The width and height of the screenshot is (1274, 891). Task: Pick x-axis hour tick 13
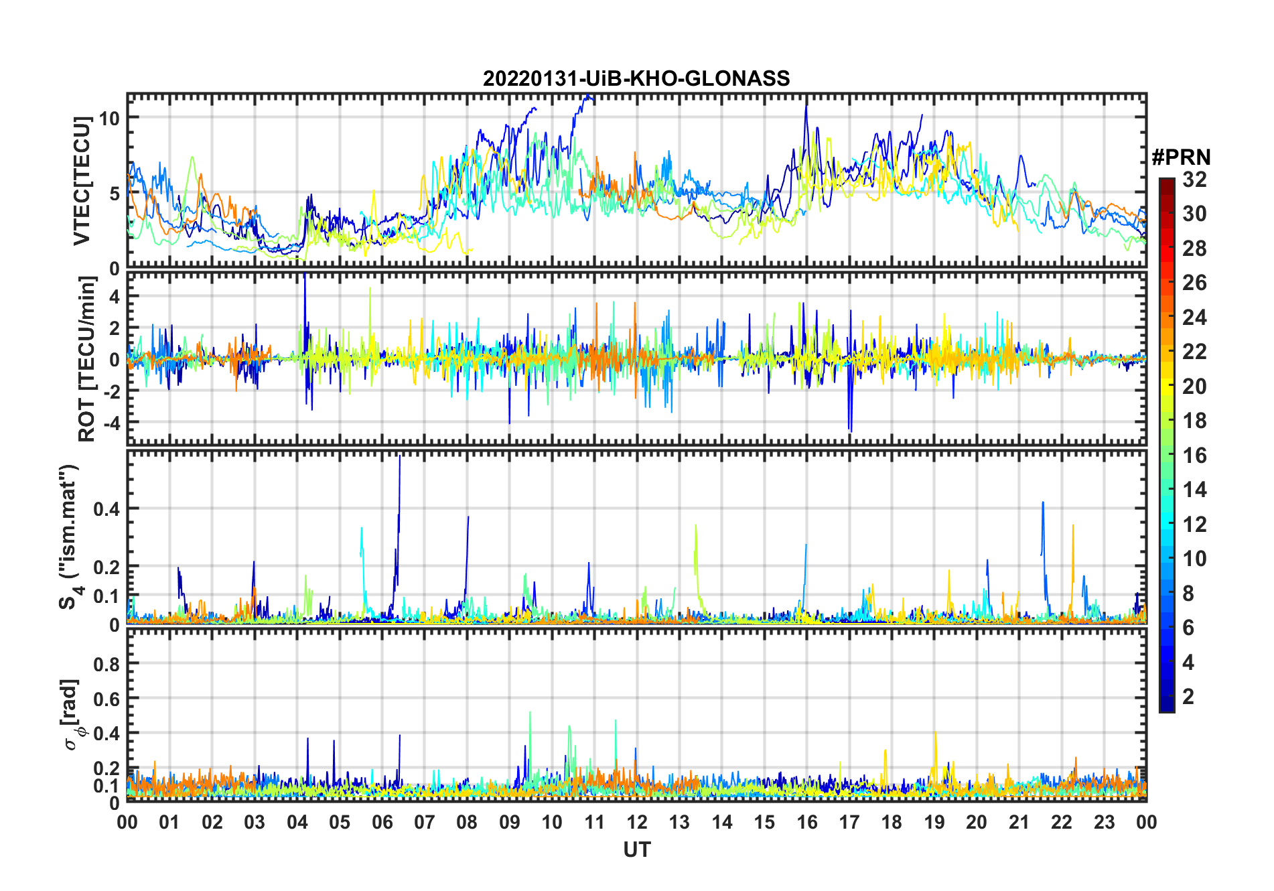679,822
